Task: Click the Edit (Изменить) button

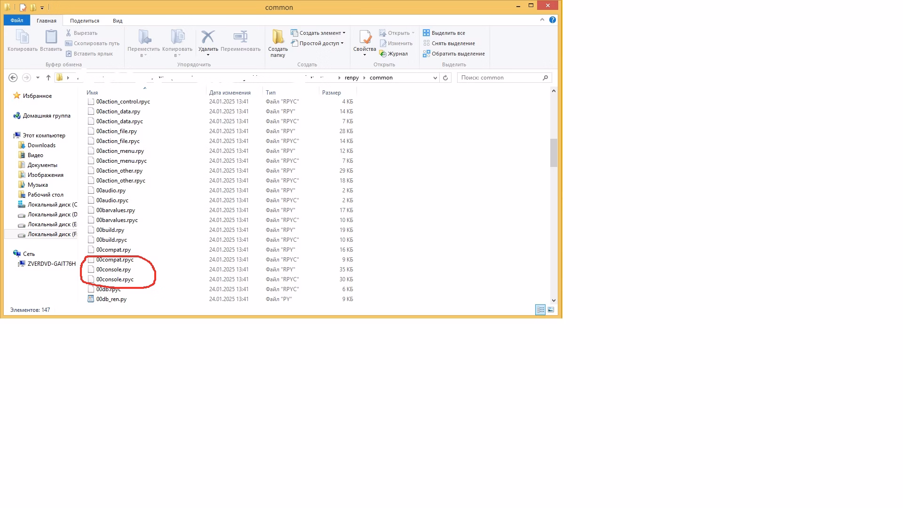Action: tap(396, 43)
